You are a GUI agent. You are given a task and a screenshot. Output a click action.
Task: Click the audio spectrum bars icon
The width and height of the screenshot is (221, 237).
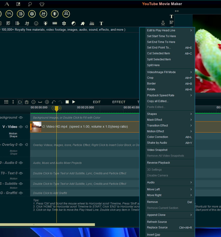pyautogui.click(x=92, y=23)
